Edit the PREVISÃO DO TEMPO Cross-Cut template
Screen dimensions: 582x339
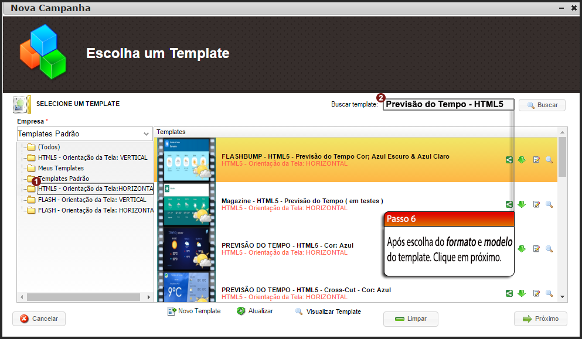(x=536, y=293)
